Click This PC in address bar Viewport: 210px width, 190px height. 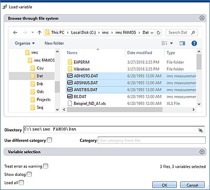pos(58,33)
